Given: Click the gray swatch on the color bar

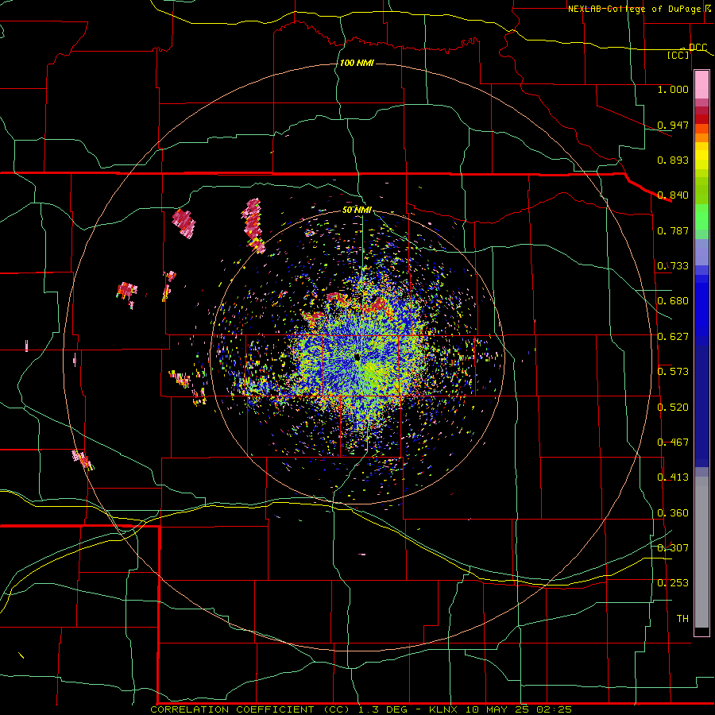Looking at the screenshot, I should pyautogui.click(x=701, y=552).
